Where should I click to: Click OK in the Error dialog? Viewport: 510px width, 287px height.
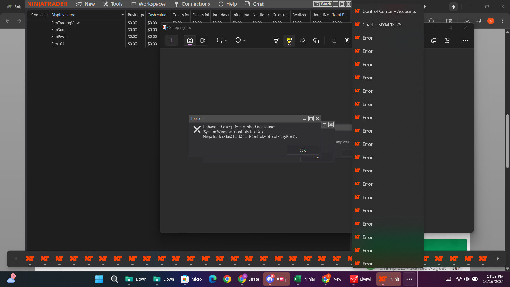coord(303,150)
